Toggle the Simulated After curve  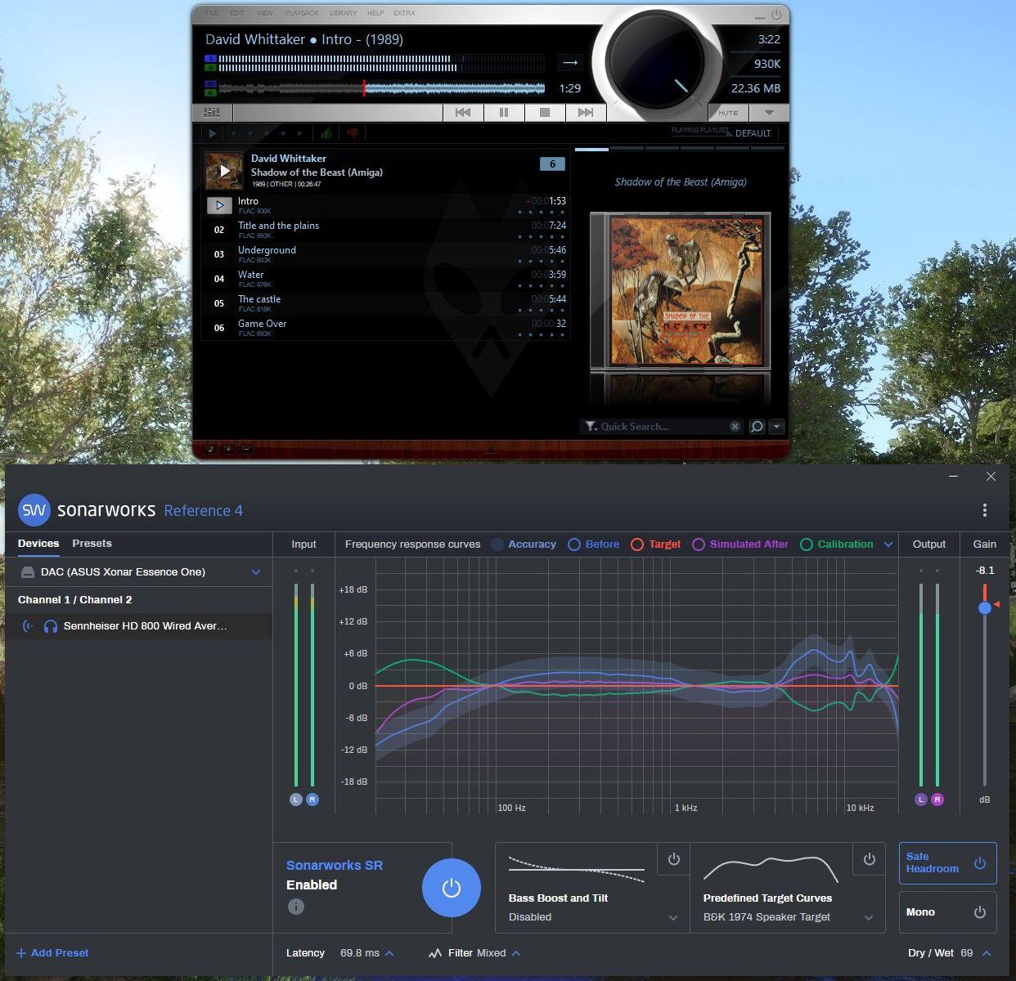740,544
